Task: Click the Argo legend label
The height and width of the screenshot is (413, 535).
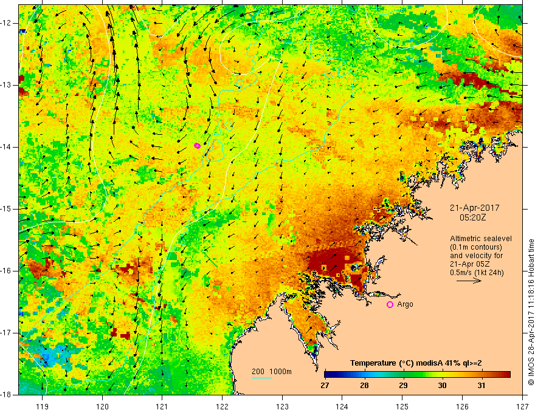Action: coord(405,304)
